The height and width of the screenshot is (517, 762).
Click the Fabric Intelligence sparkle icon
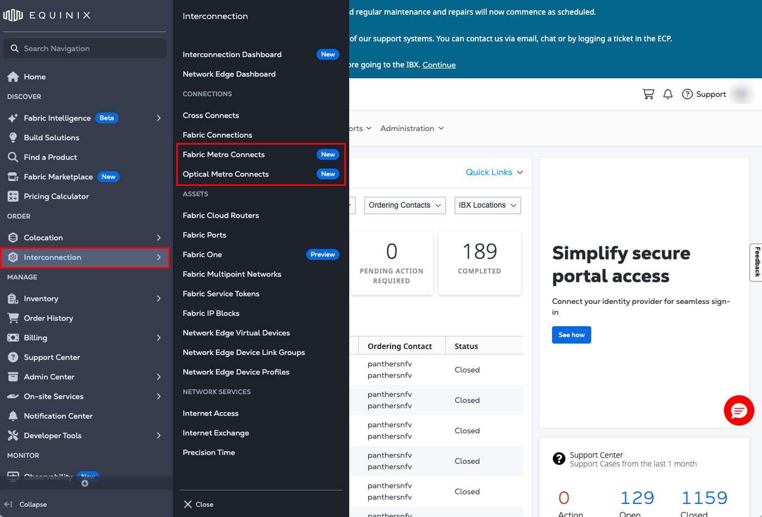click(13, 118)
